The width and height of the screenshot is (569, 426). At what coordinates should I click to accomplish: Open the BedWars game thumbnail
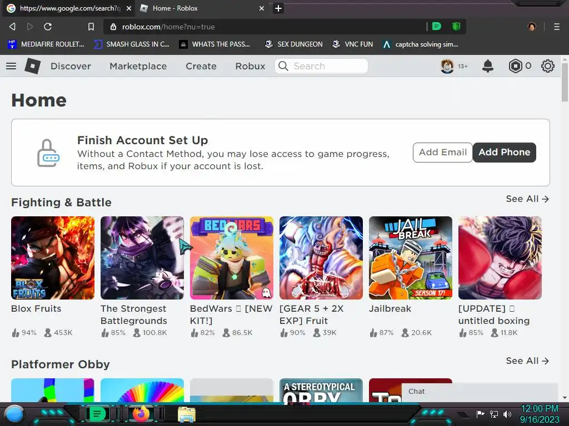point(232,258)
